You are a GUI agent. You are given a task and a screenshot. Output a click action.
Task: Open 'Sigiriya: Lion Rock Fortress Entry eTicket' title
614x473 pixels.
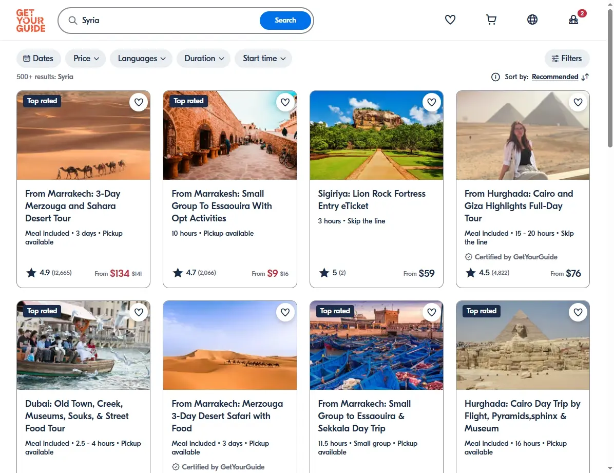click(372, 199)
